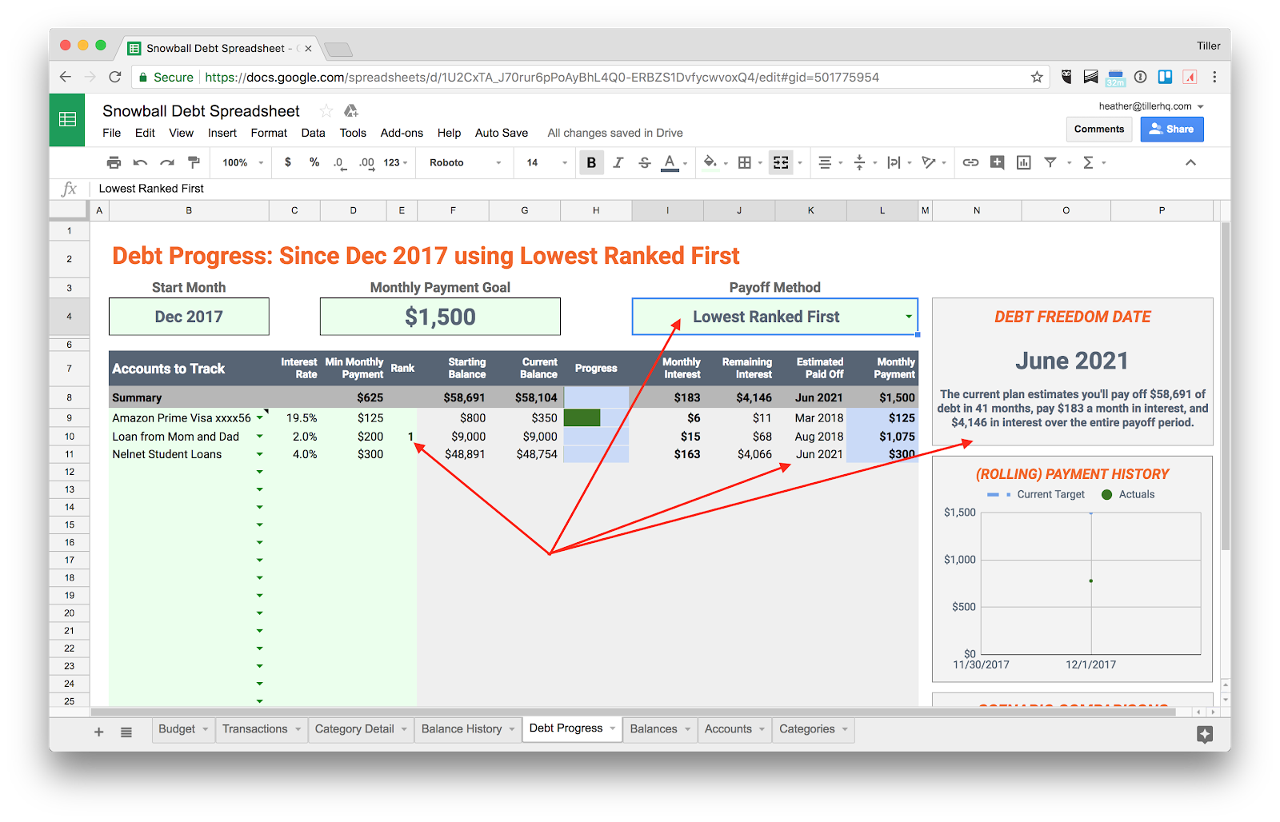The image size is (1280, 822).
Task: Open text color picker
Action: (670, 162)
